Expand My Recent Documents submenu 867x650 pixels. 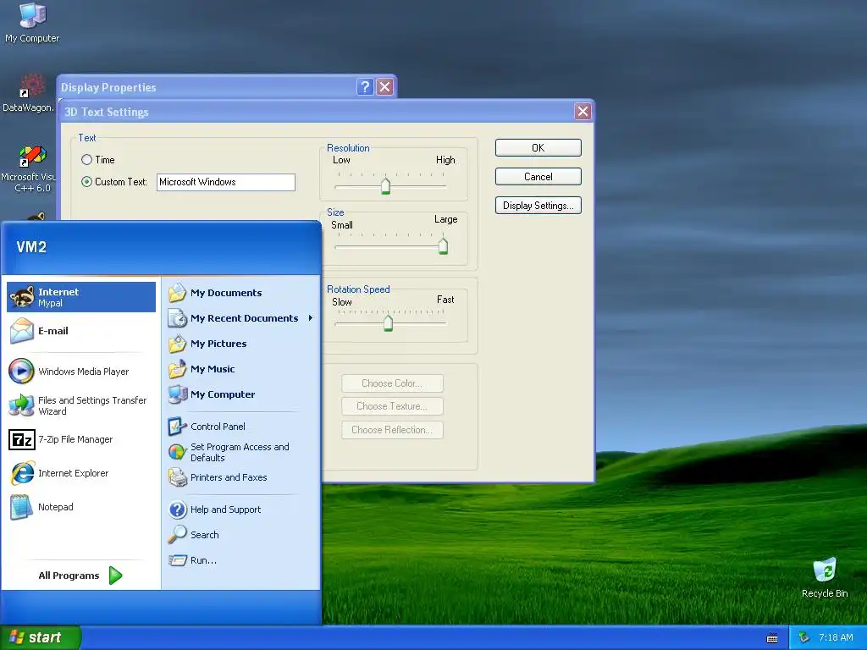click(240, 318)
